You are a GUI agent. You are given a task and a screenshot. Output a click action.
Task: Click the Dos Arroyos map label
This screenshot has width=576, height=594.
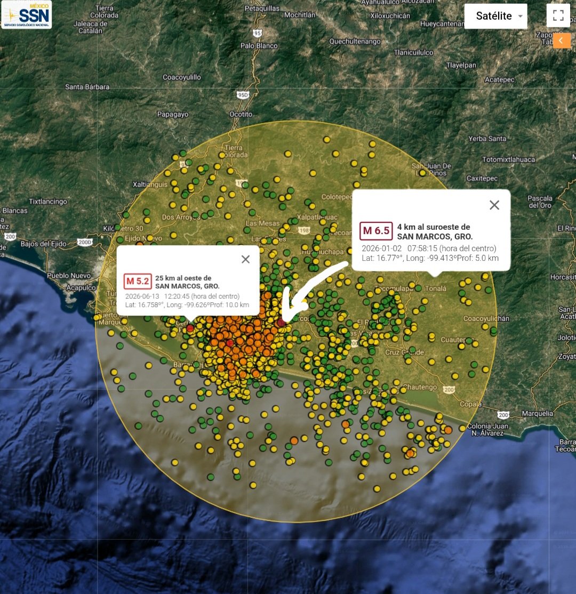[181, 217]
